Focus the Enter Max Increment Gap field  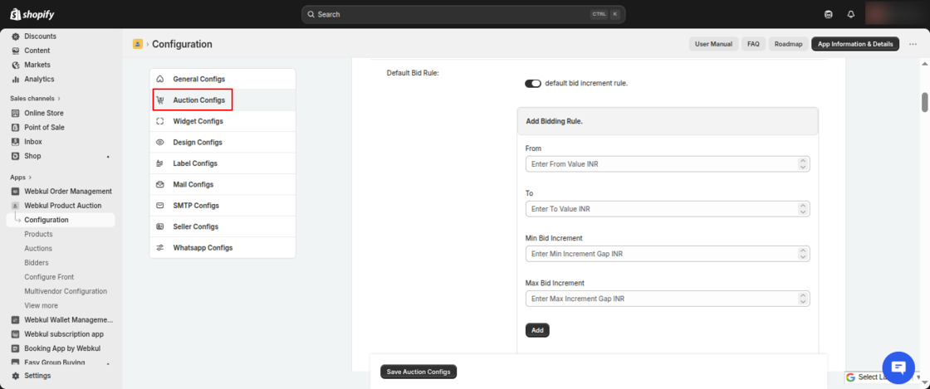[668, 299]
